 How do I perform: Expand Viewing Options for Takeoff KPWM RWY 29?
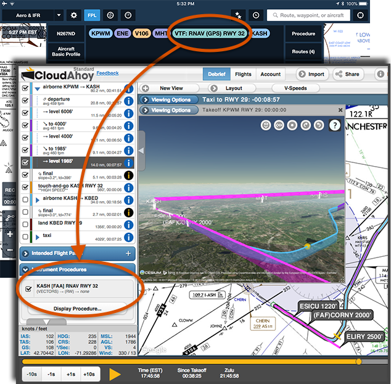(x=170, y=110)
